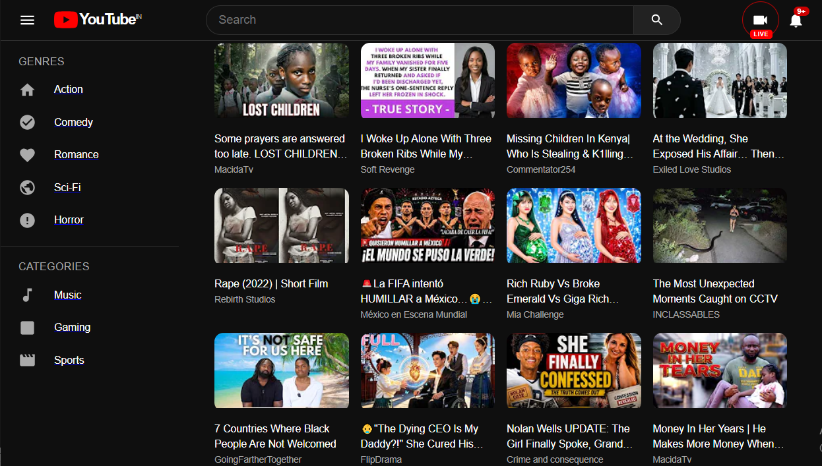
Task: Click title I Woke Up Alone With Three Broken Ribs
Action: 426,146
